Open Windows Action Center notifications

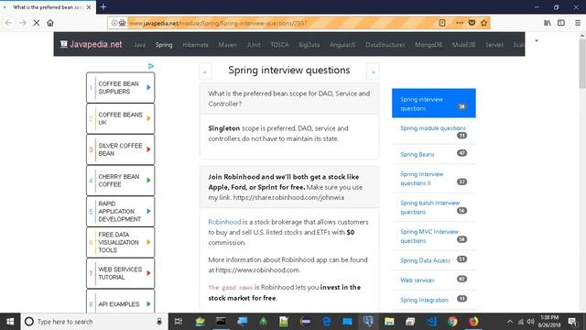(572, 322)
